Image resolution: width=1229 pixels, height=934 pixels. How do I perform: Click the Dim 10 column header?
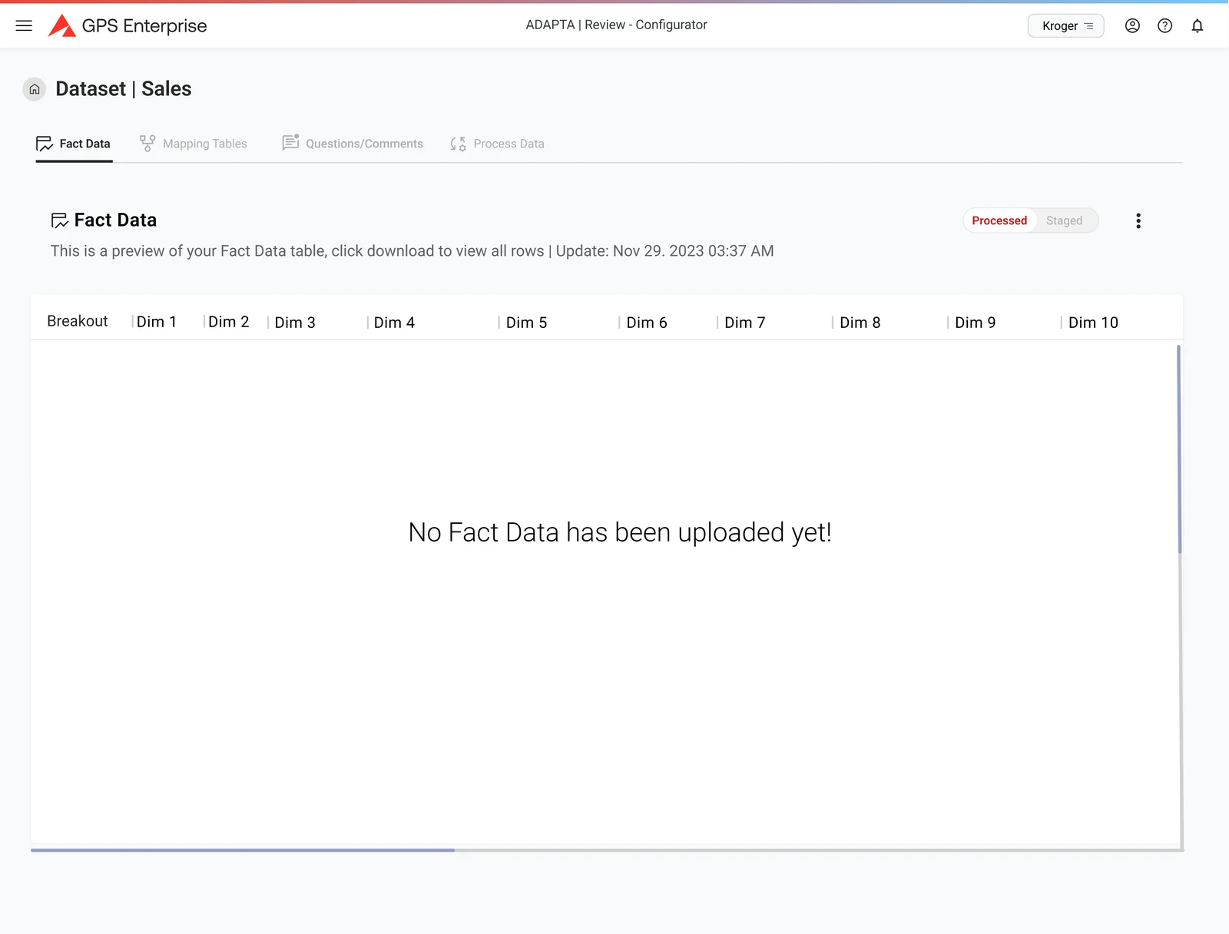pyautogui.click(x=1093, y=323)
